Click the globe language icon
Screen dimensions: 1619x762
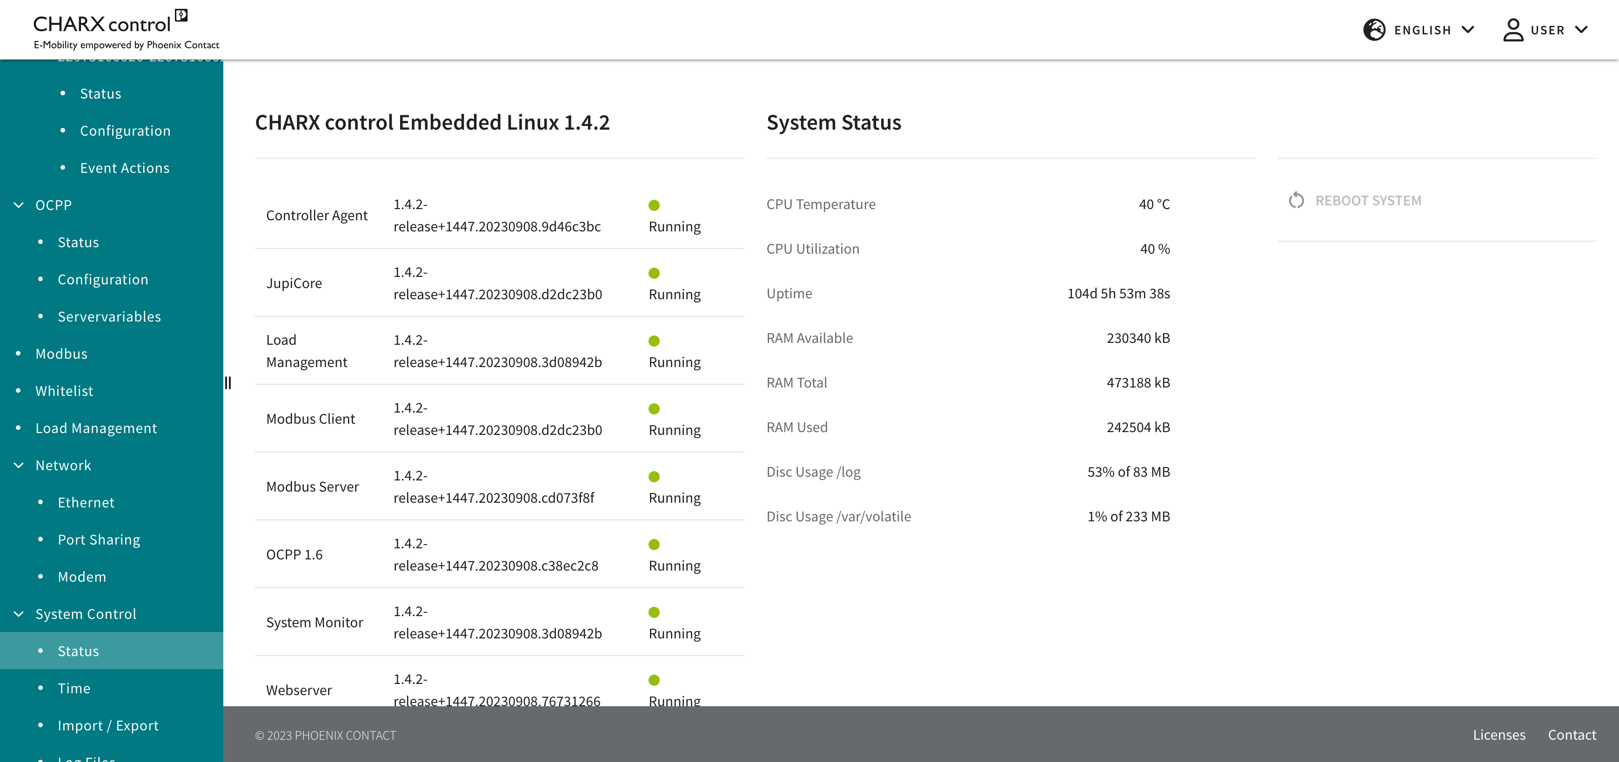pos(1374,29)
